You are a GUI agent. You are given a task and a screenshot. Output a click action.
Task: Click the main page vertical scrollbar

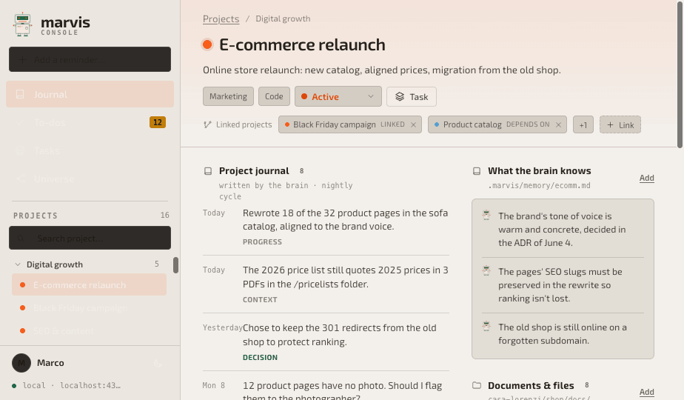(x=680, y=74)
